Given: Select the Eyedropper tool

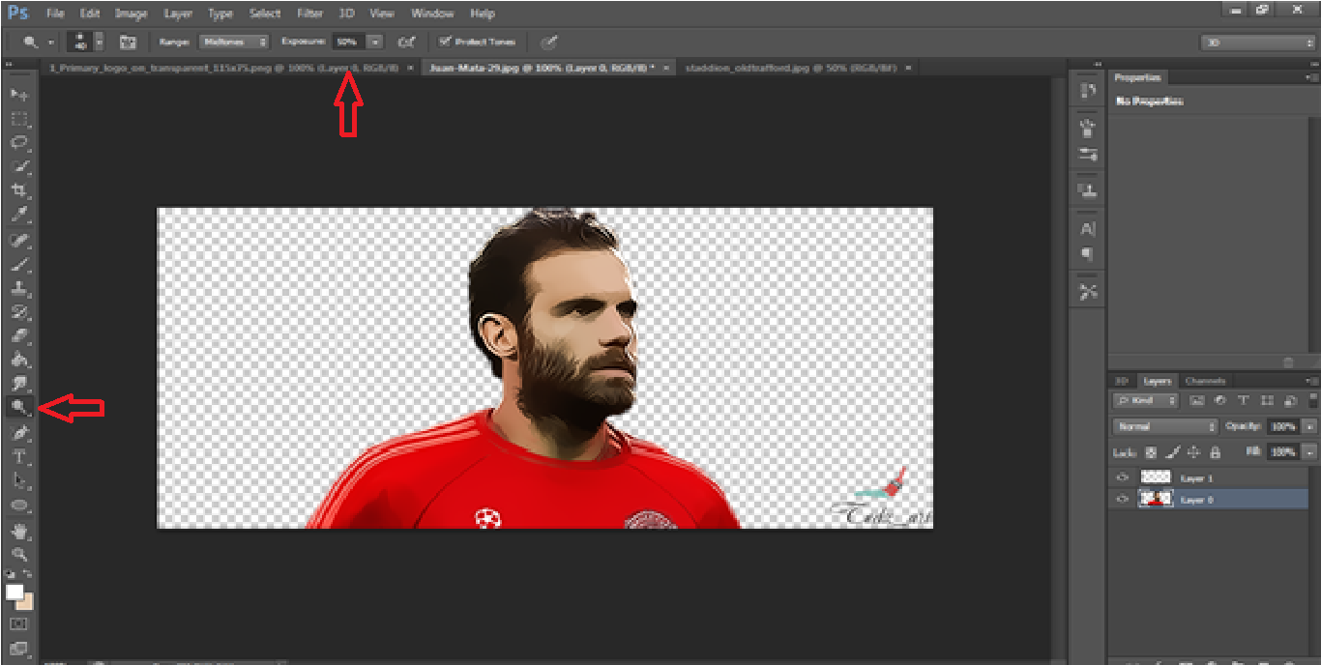Looking at the screenshot, I should point(19,214).
